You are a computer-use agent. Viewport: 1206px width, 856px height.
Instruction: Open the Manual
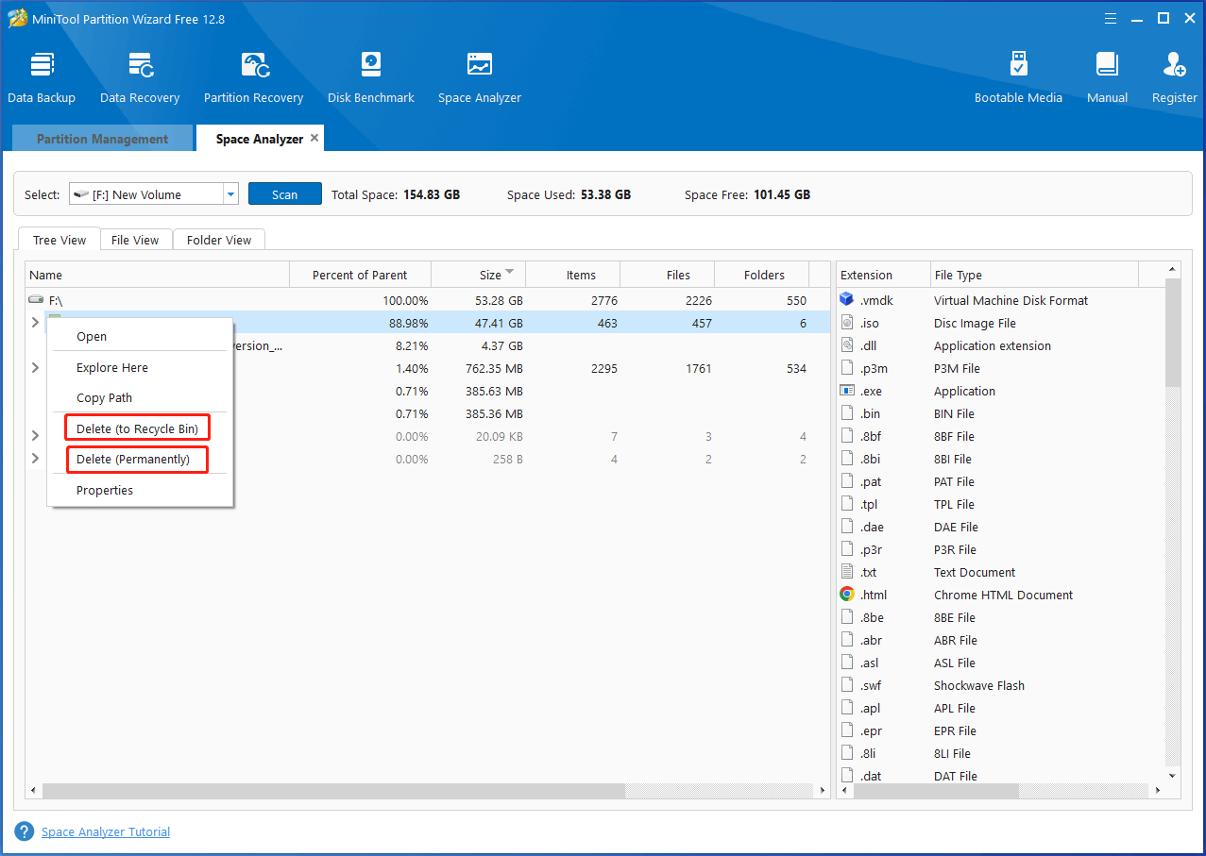click(1107, 77)
